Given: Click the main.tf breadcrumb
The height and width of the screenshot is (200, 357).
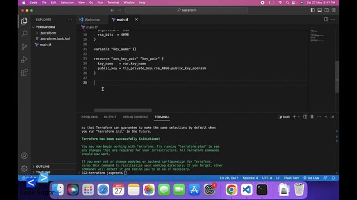Looking at the screenshot, I should click(x=89, y=27).
